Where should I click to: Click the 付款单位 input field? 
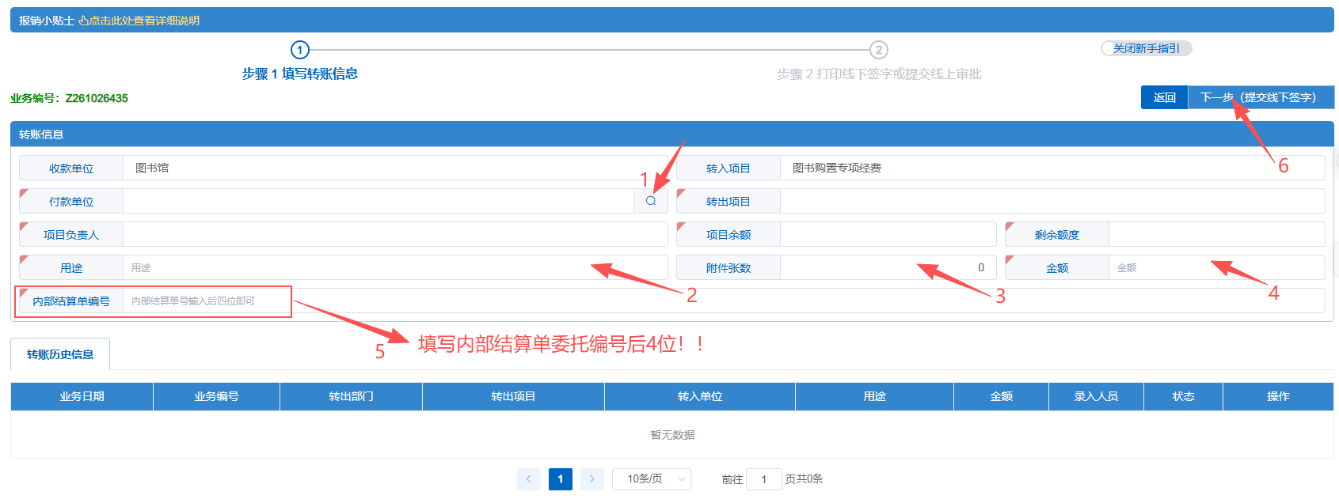pyautogui.click(x=378, y=201)
